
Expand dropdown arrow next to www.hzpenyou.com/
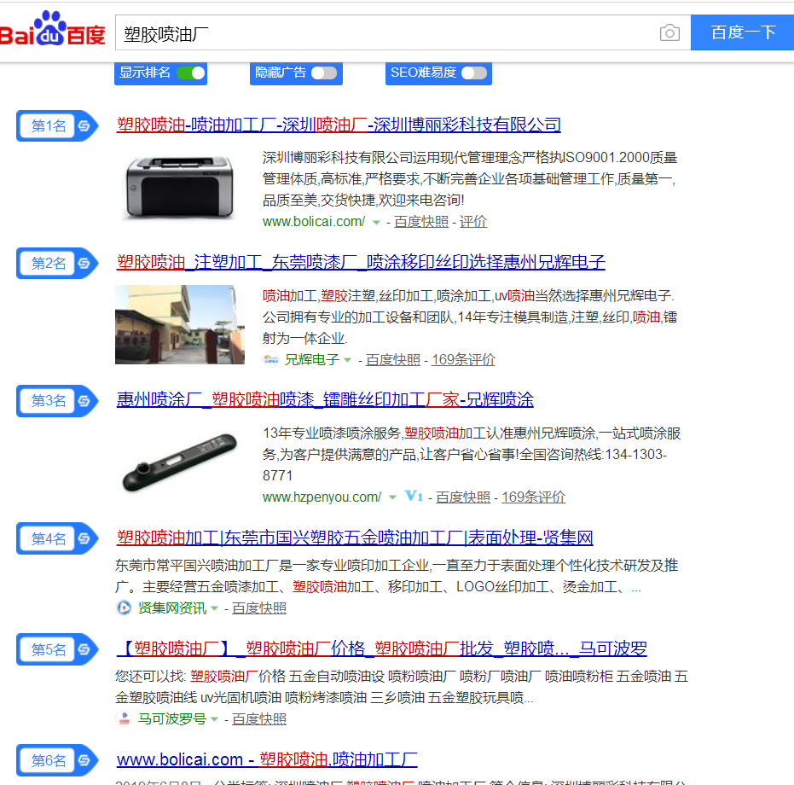point(392,497)
